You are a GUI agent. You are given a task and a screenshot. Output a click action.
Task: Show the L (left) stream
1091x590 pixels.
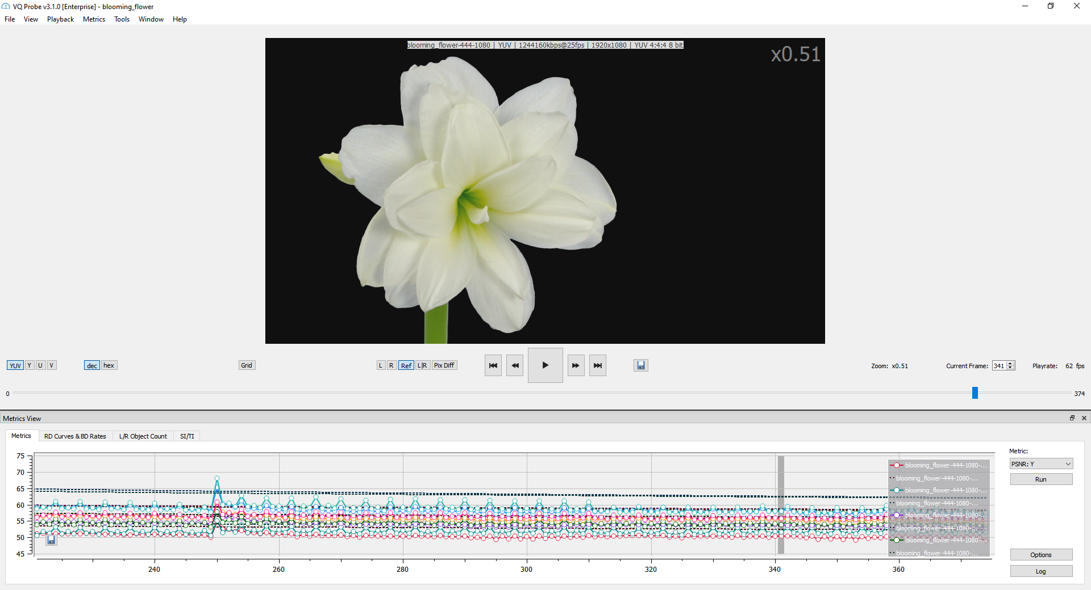[x=381, y=365]
